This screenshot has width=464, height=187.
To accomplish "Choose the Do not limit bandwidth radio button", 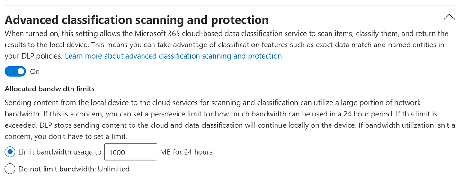I will 10,169.
